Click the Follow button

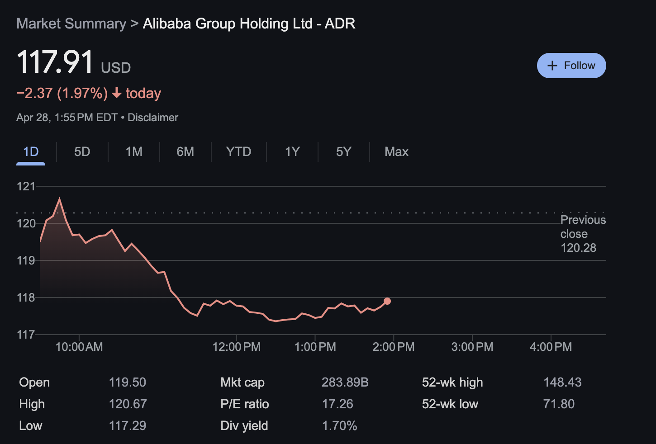[571, 66]
